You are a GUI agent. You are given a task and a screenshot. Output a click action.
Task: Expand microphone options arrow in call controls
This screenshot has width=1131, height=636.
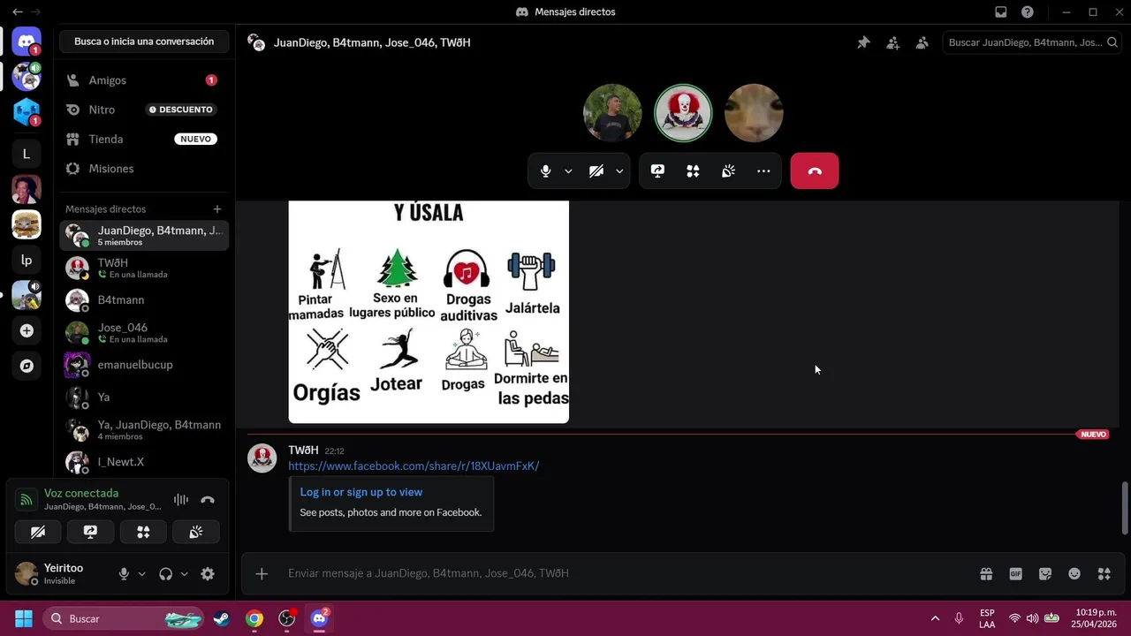[x=568, y=171]
